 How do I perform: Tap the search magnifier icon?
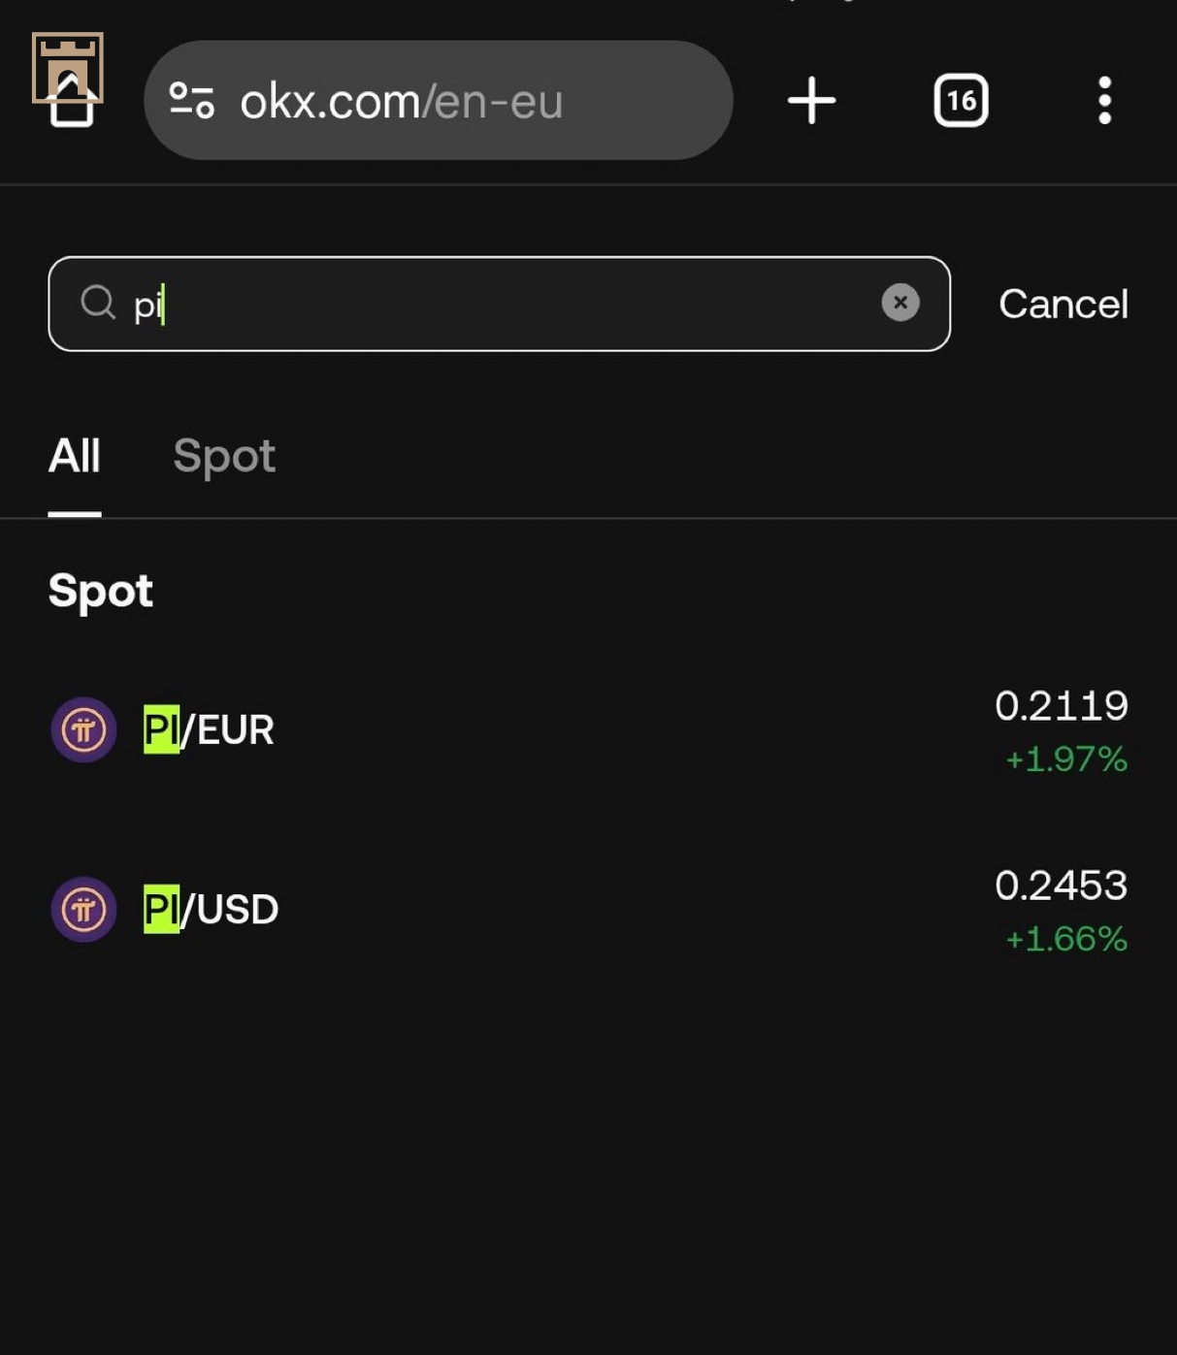tap(98, 303)
